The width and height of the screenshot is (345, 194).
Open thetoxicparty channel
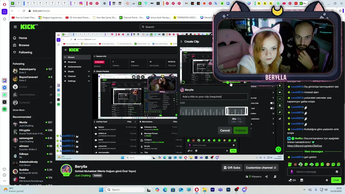[x=32, y=71]
